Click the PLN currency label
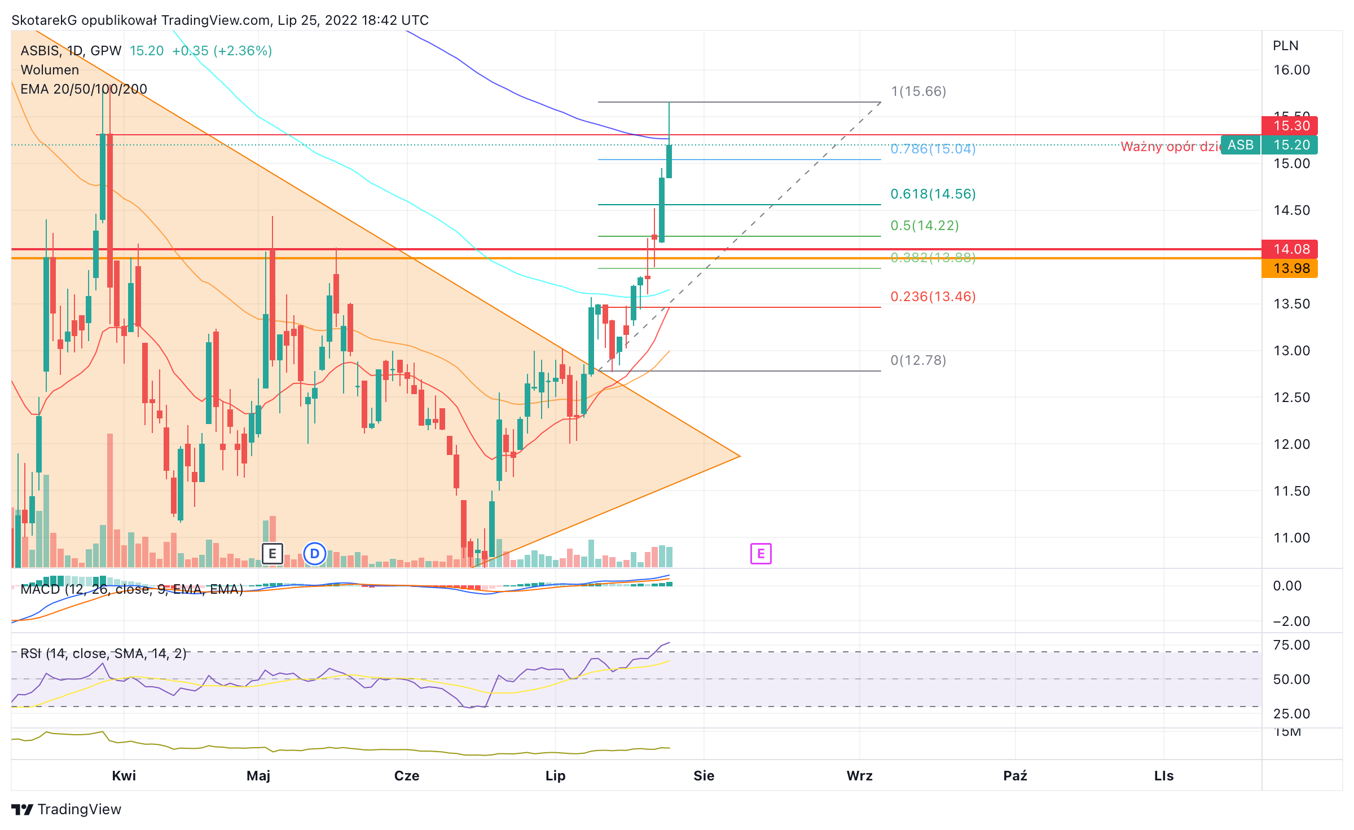Viewport: 1354px width, 830px height. tap(1286, 46)
